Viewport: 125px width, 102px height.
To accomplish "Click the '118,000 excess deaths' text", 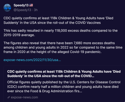I will pyautogui.click(x=72, y=30).
